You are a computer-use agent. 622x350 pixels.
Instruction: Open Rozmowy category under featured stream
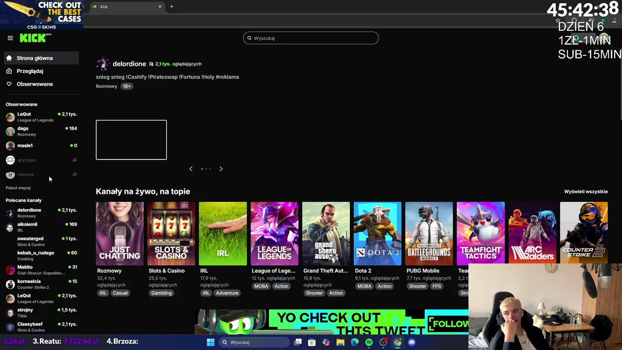tap(106, 86)
